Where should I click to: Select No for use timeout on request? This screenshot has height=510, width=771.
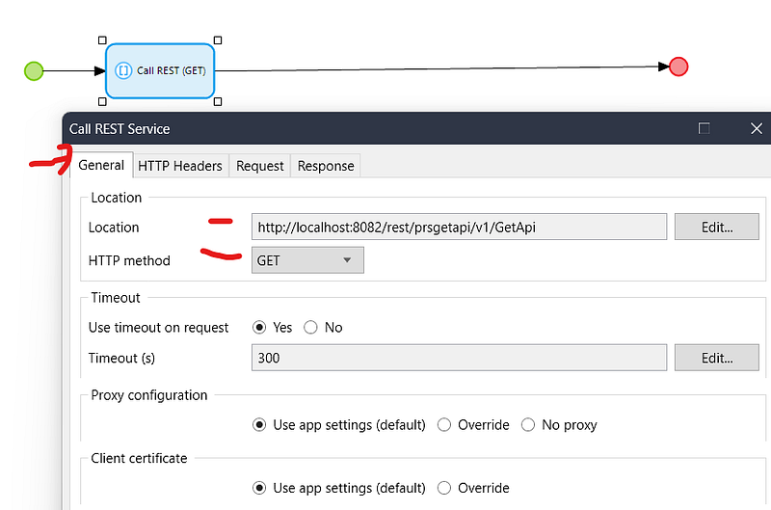(310, 328)
